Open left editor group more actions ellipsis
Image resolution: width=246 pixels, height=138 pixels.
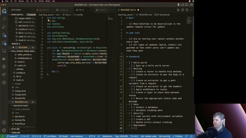tap(111, 10)
